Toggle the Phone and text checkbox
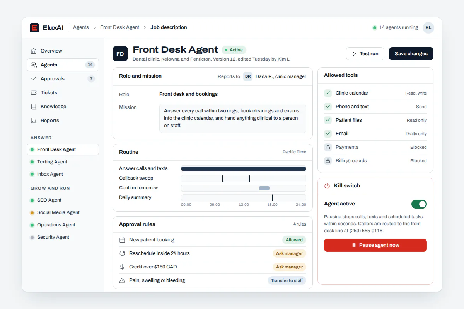Viewport: 464px width, 309px height. point(328,107)
